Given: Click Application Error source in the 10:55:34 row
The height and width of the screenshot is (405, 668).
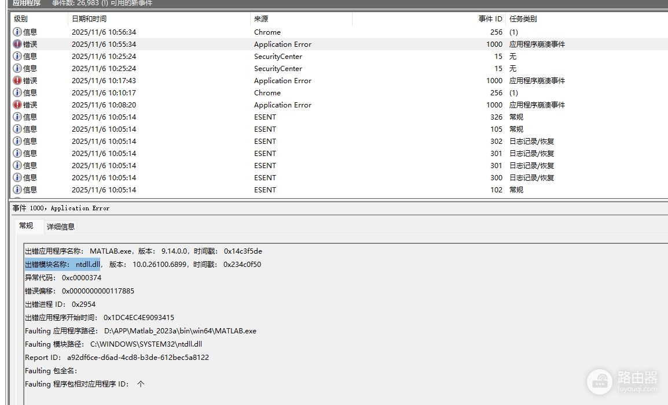Looking at the screenshot, I should (282, 44).
